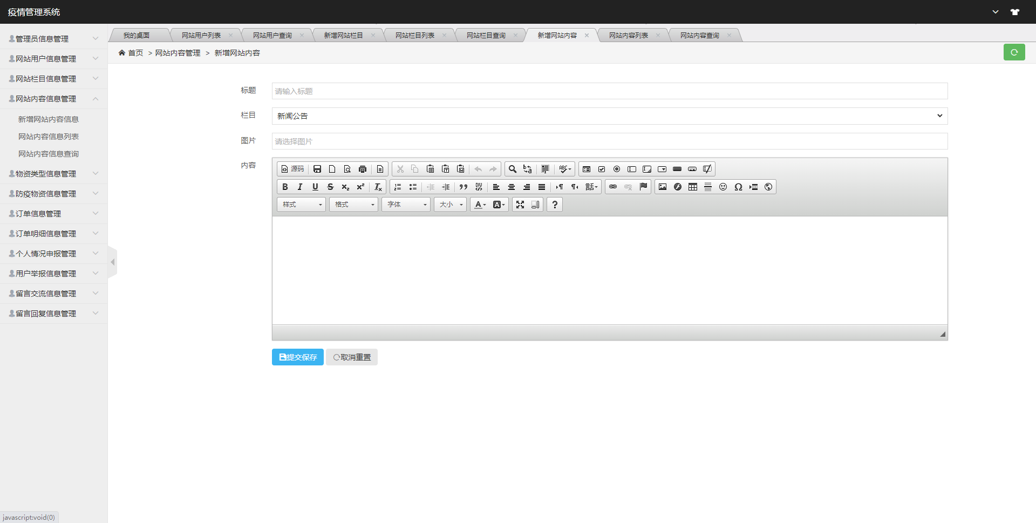The width and height of the screenshot is (1036, 523).
Task: Open the 栏目 category dropdown
Action: (610, 116)
